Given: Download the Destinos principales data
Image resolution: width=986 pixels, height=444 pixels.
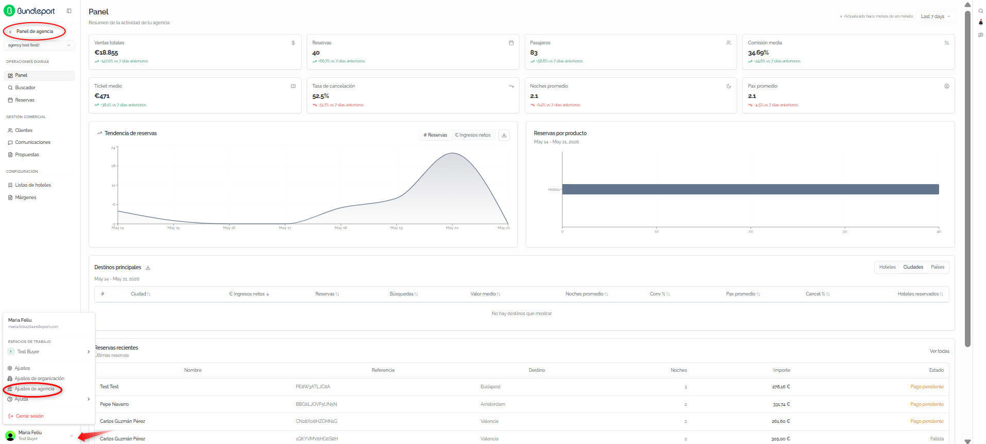Looking at the screenshot, I should (148, 268).
